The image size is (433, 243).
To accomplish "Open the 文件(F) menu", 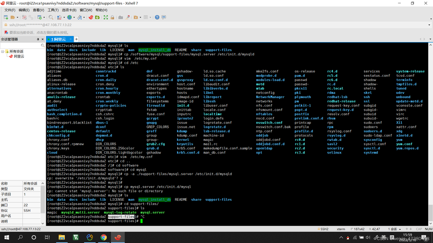I will (x=10, y=10).
